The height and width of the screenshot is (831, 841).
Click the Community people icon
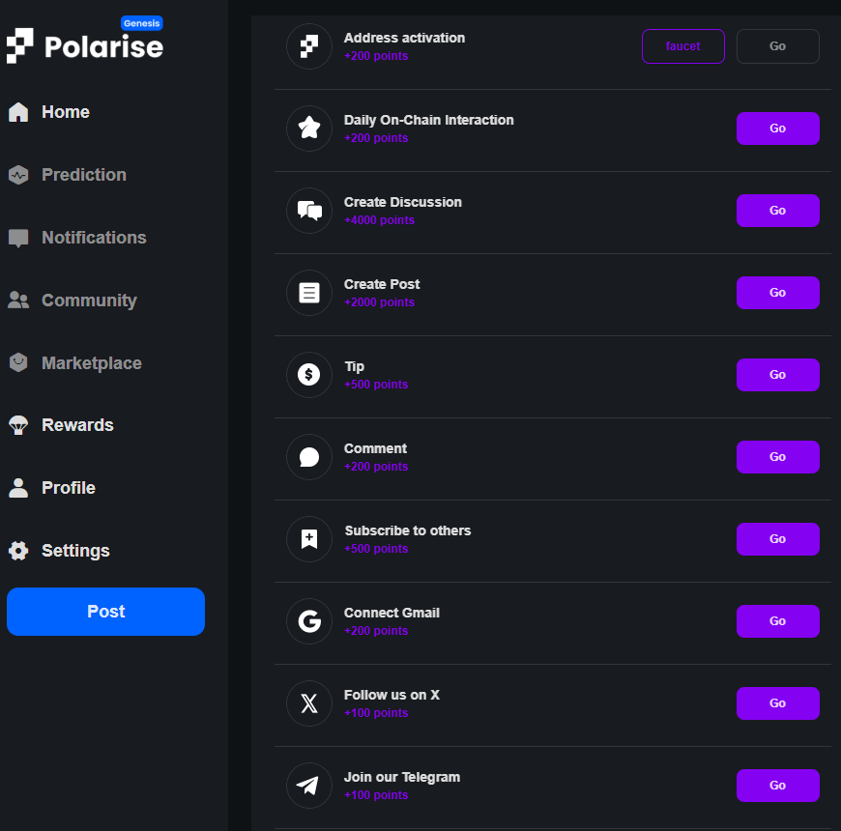tap(18, 301)
